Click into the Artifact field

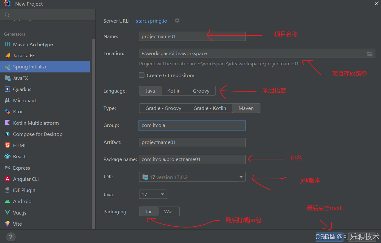click(192, 142)
